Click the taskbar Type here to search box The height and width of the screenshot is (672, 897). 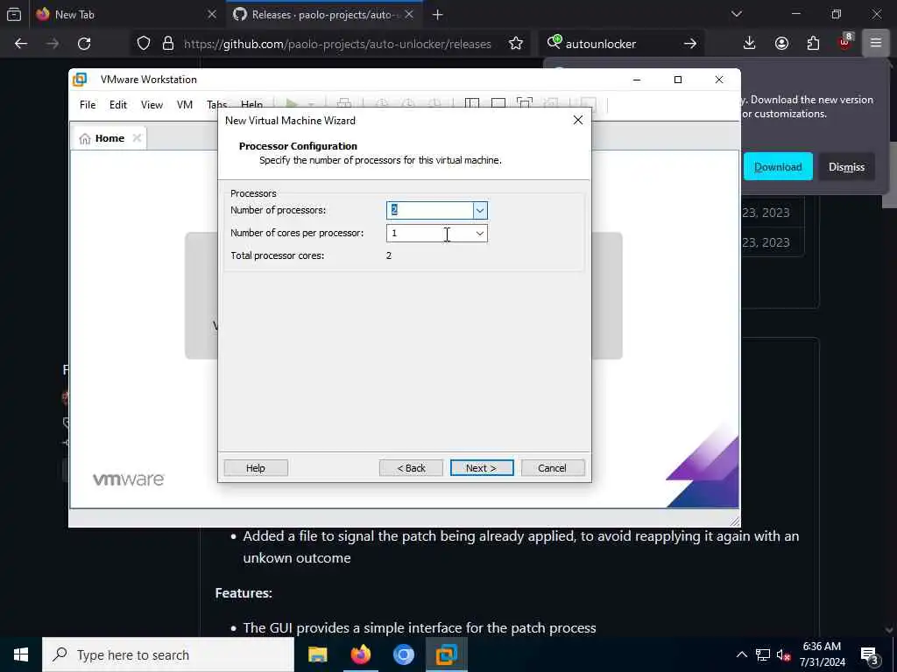(168, 654)
